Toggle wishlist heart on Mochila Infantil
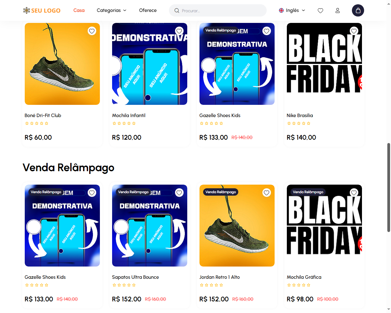 coord(179,31)
